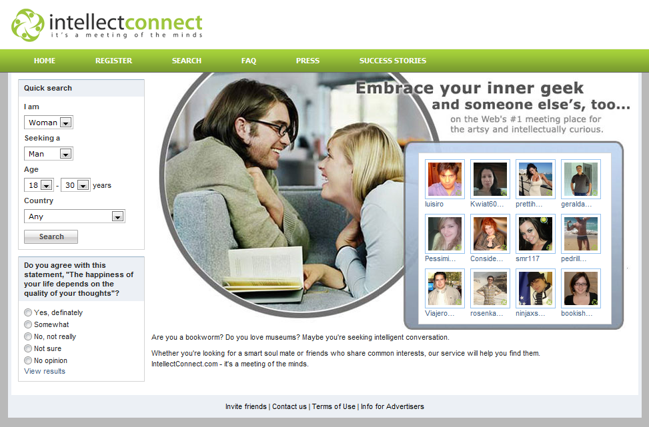Open the minimum age 18 dropdown
Image resolution: width=649 pixels, height=427 pixels.
pyautogui.click(x=39, y=185)
